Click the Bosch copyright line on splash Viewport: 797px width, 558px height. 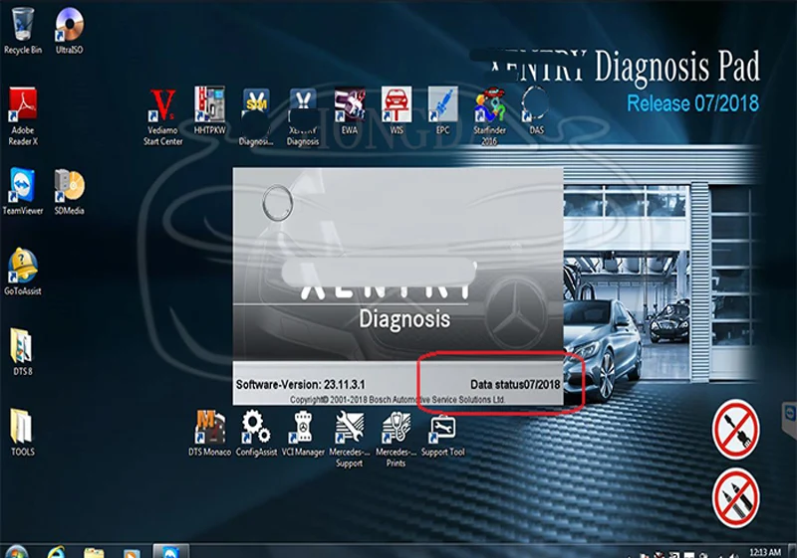point(397,399)
